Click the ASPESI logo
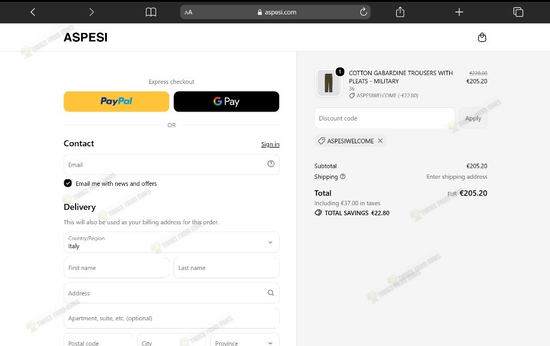Image resolution: width=550 pixels, height=346 pixels. click(86, 37)
